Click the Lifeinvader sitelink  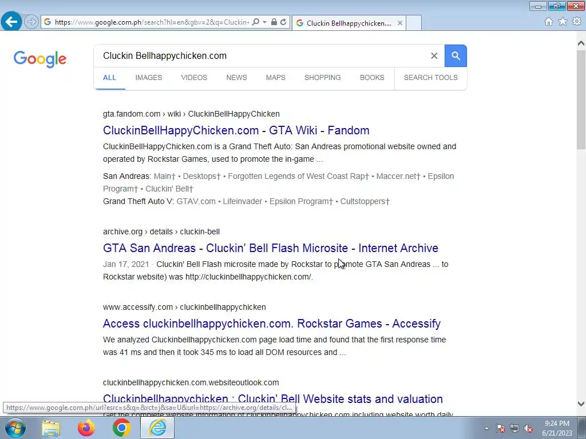point(243,202)
